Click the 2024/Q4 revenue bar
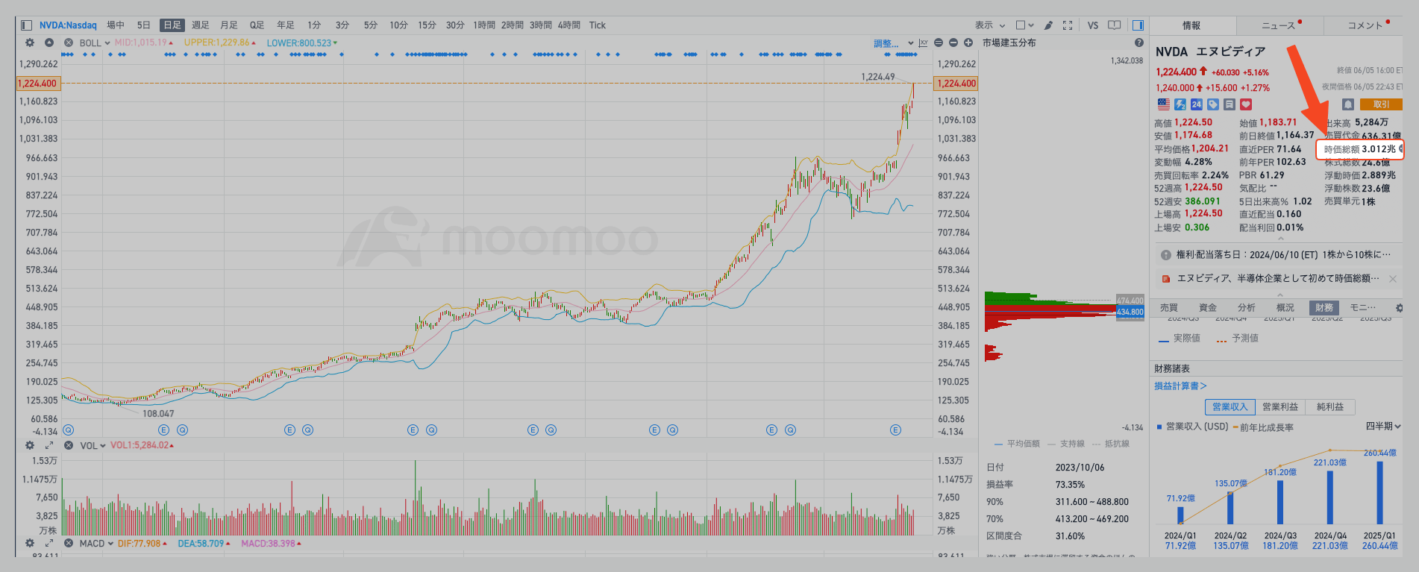The image size is (1419, 572). click(x=1330, y=497)
